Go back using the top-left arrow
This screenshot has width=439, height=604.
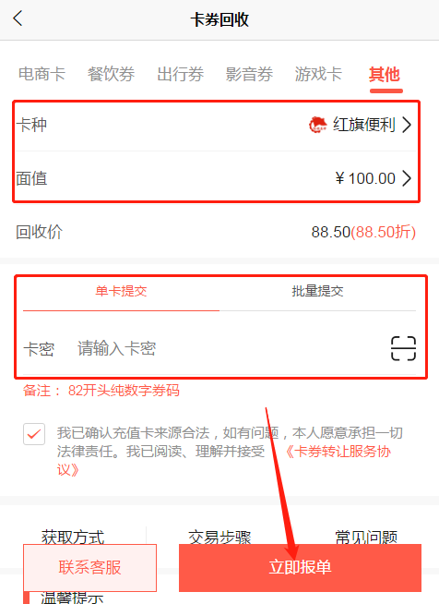click(x=18, y=18)
